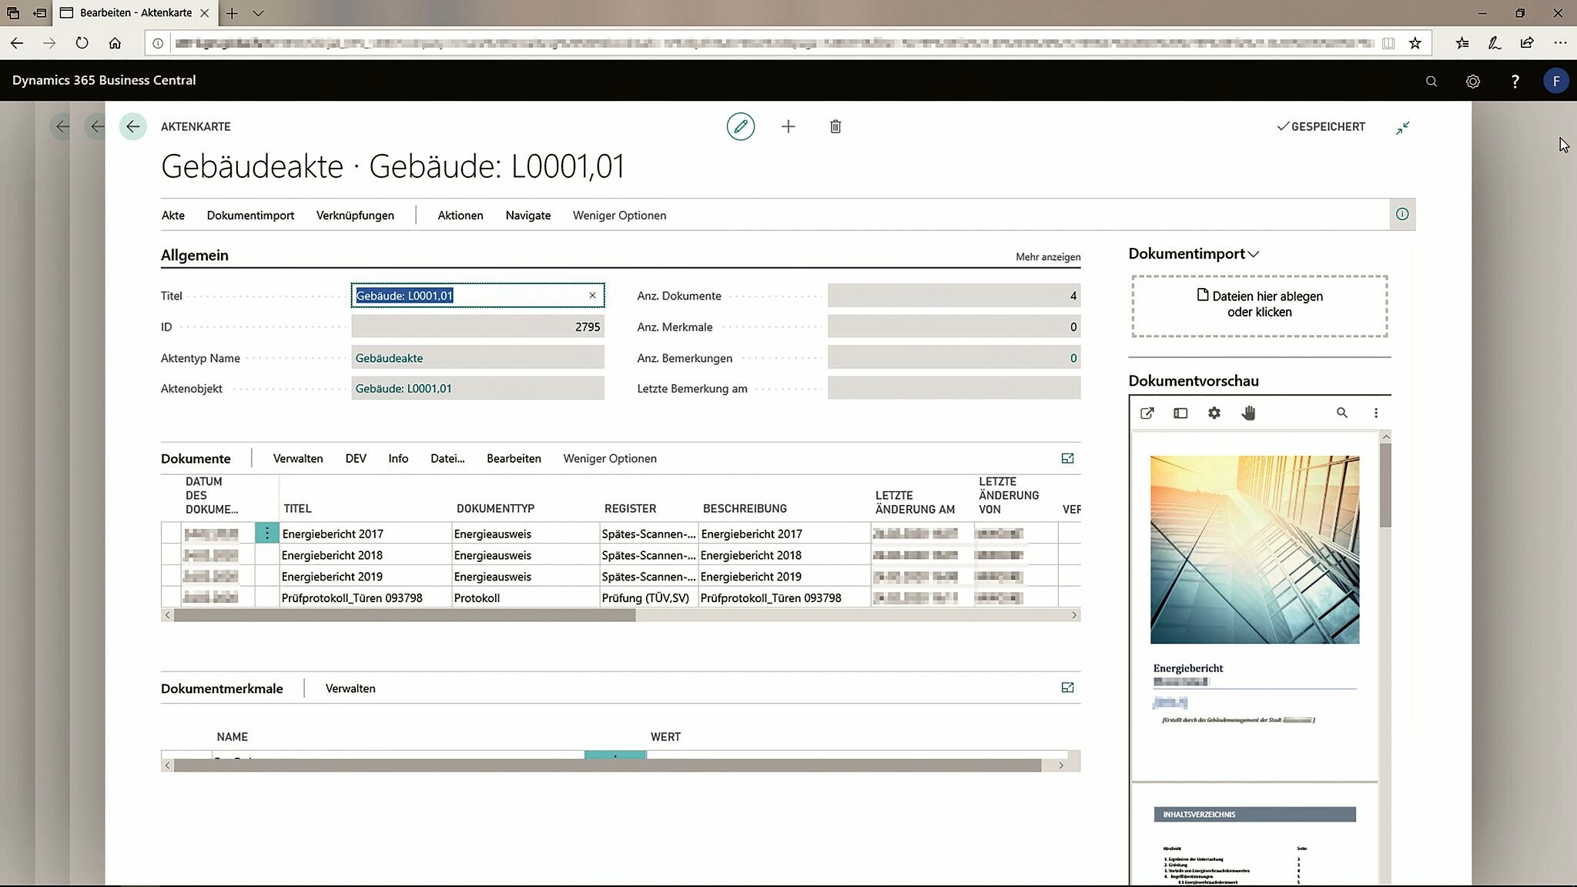The height and width of the screenshot is (887, 1577).
Task: Delete record with trash icon
Action: click(835, 126)
